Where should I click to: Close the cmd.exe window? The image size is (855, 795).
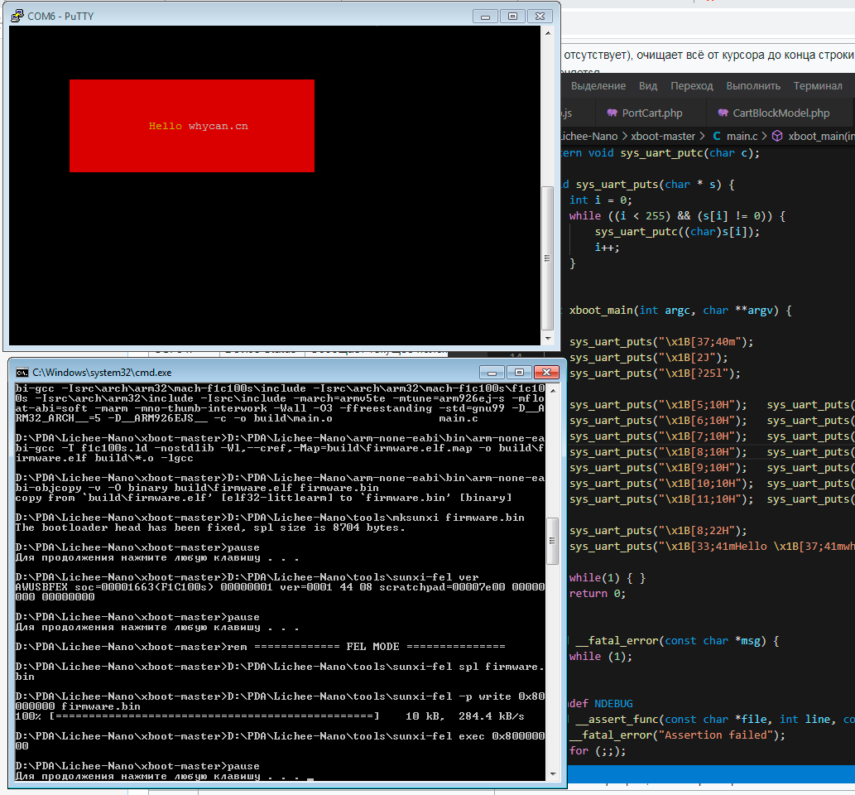tap(546, 372)
